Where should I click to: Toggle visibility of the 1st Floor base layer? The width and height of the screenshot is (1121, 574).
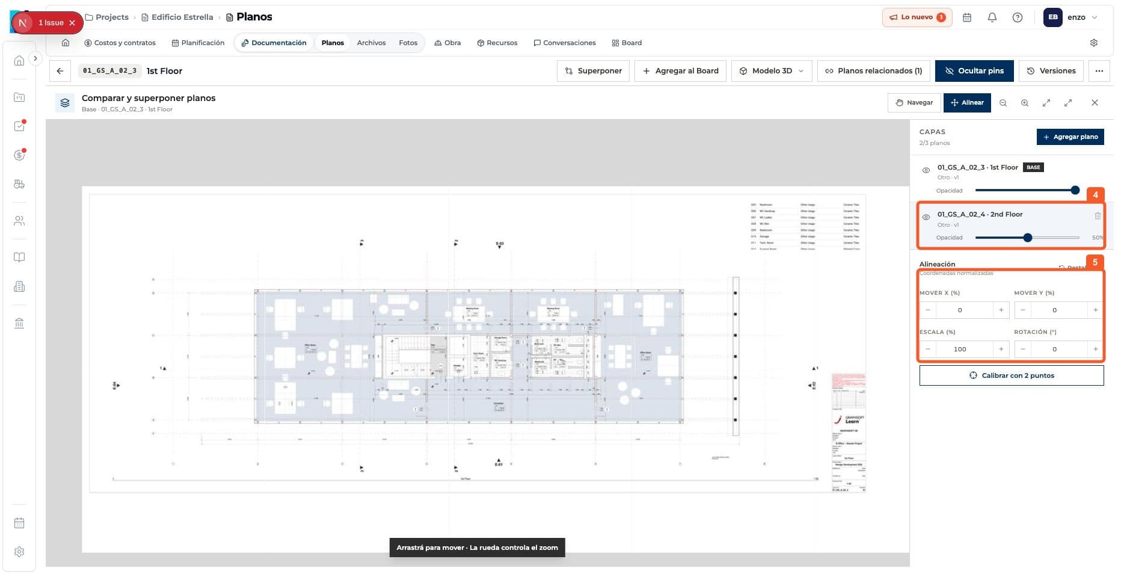click(x=926, y=170)
